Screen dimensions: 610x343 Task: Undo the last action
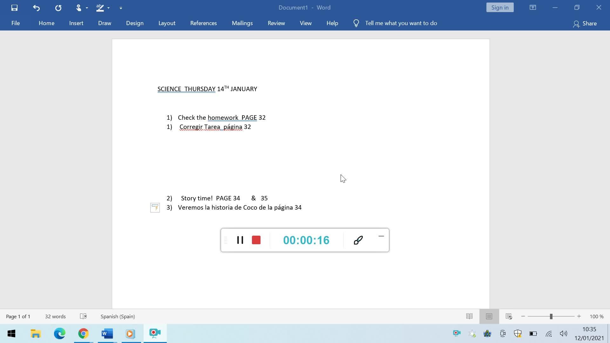36,8
